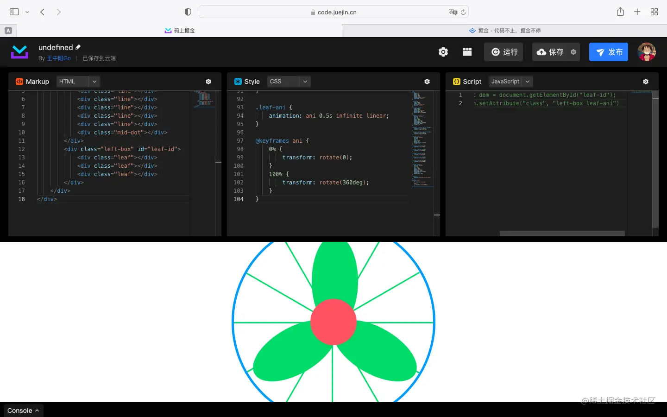Click the project title undefined
Viewport: 667px width, 417px height.
click(56, 47)
